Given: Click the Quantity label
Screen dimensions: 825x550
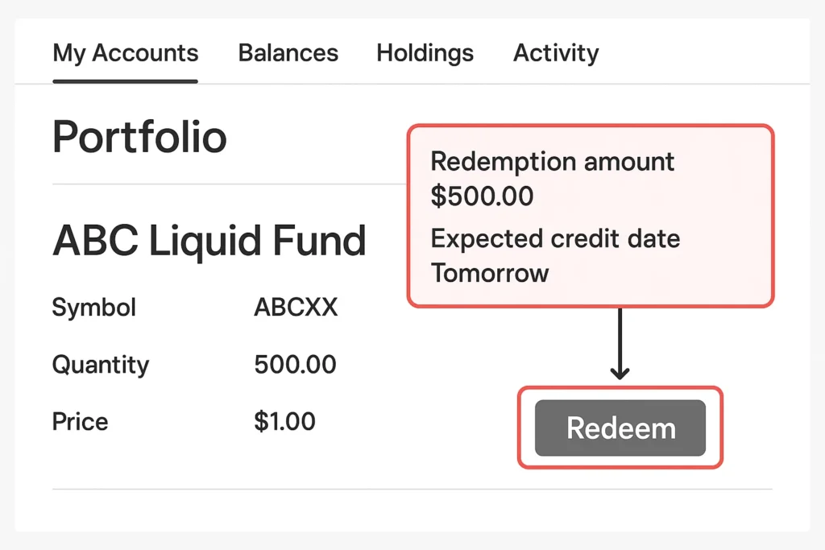Looking at the screenshot, I should [x=101, y=365].
